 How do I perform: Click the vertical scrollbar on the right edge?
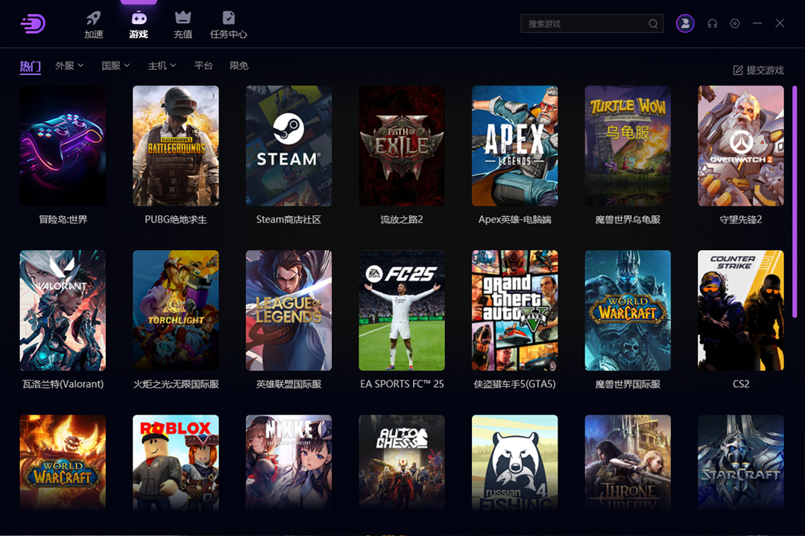click(x=795, y=202)
